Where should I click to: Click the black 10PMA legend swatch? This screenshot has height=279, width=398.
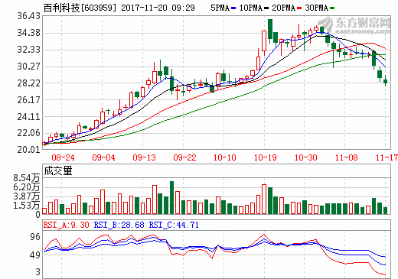pos(266,8)
